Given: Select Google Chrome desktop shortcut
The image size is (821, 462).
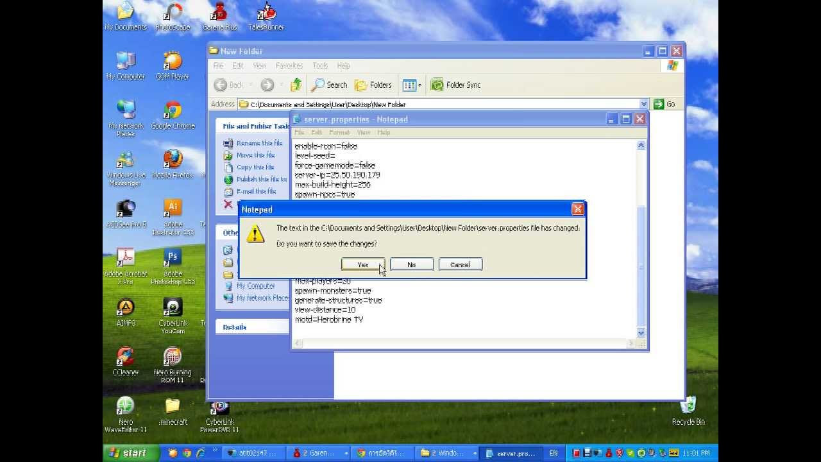Looking at the screenshot, I should coord(173,116).
